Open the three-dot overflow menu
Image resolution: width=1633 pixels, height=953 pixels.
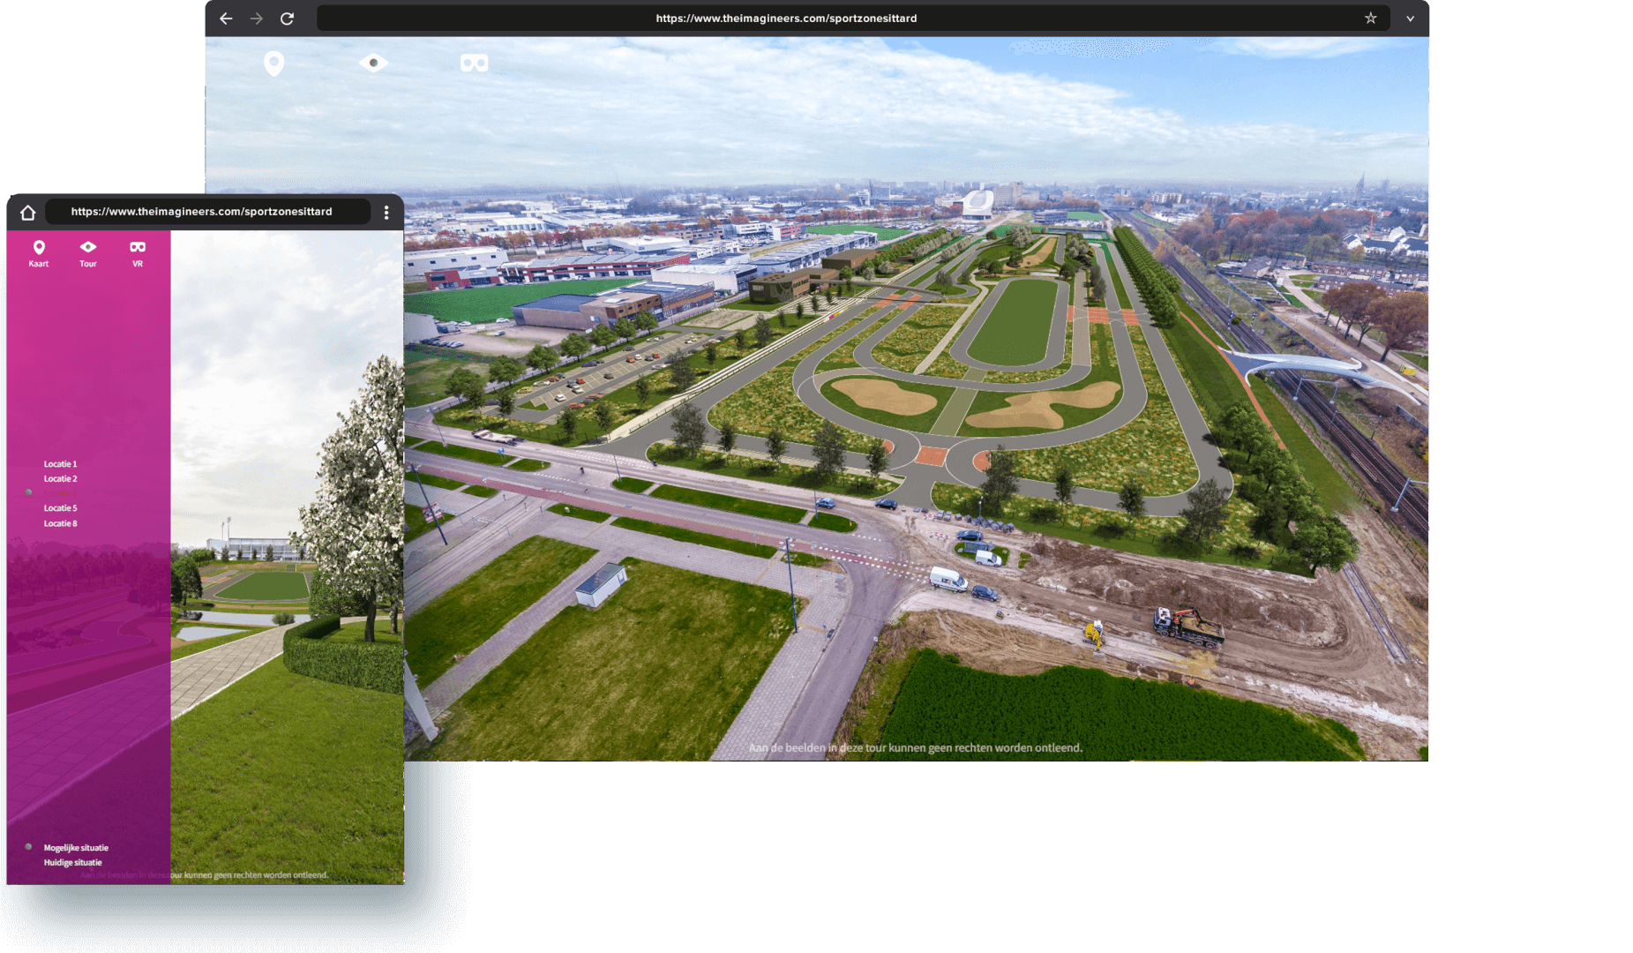[x=386, y=212]
